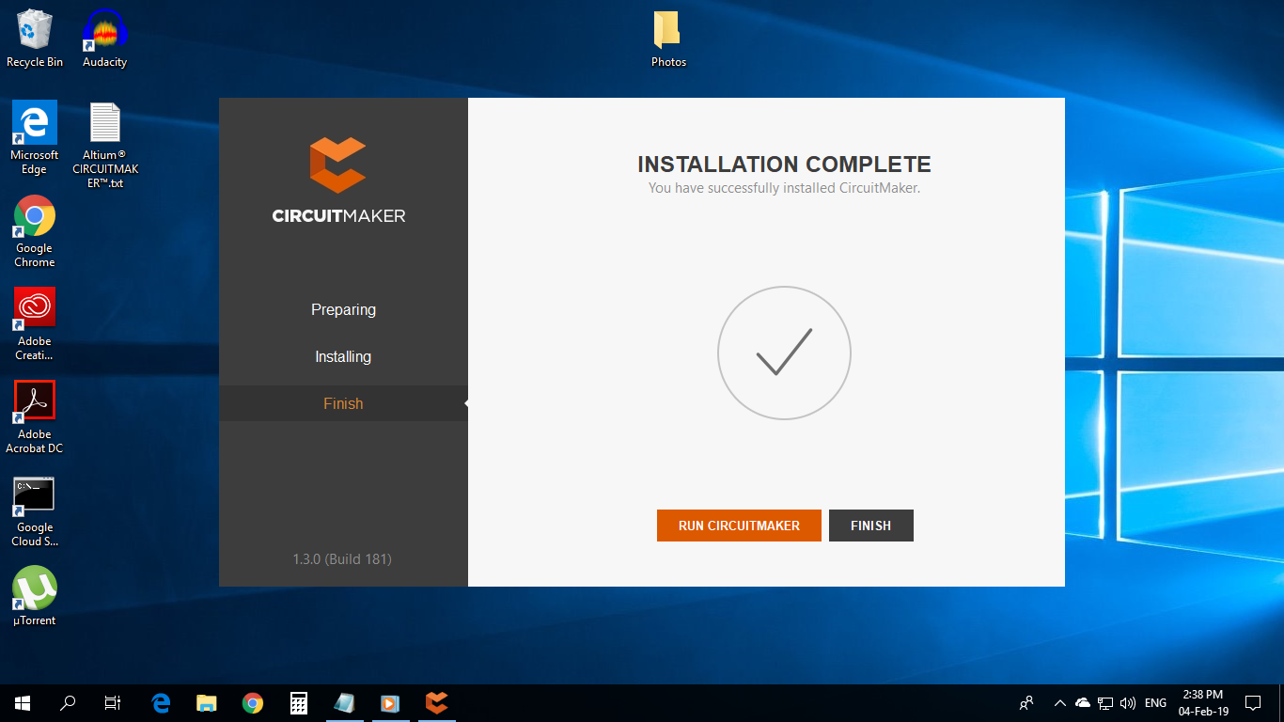The height and width of the screenshot is (722, 1284).
Task: Open the Action Center notifications icon
Action: point(1253,703)
